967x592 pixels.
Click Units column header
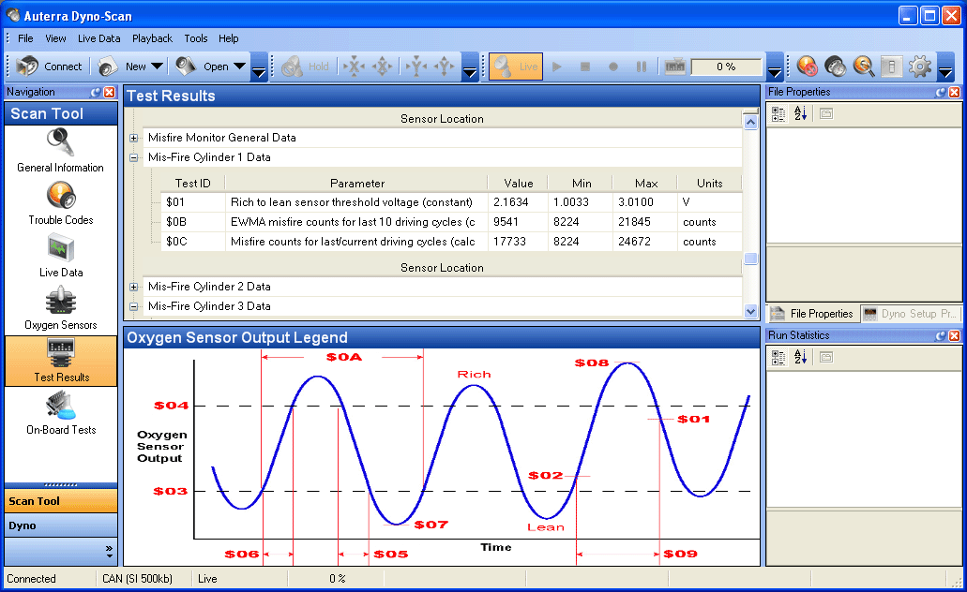[709, 183]
